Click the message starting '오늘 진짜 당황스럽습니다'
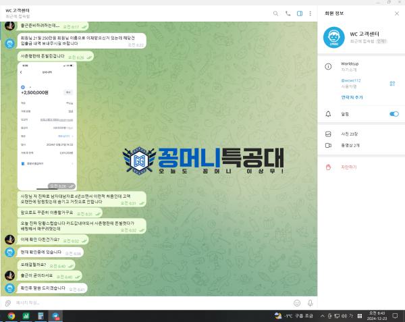Viewport: 405px width, 322px height. click(82, 226)
